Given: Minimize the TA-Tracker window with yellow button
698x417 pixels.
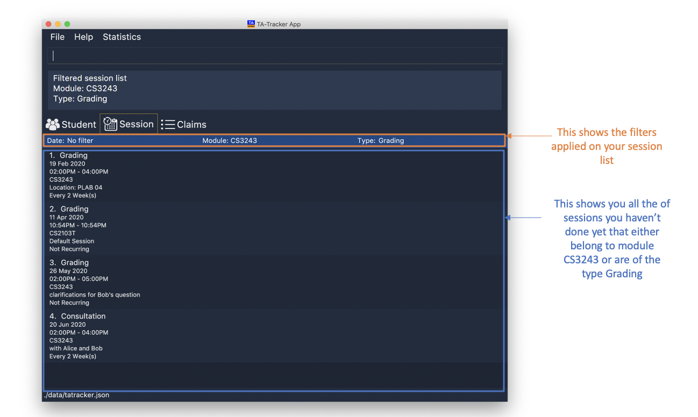Looking at the screenshot, I should pos(58,24).
